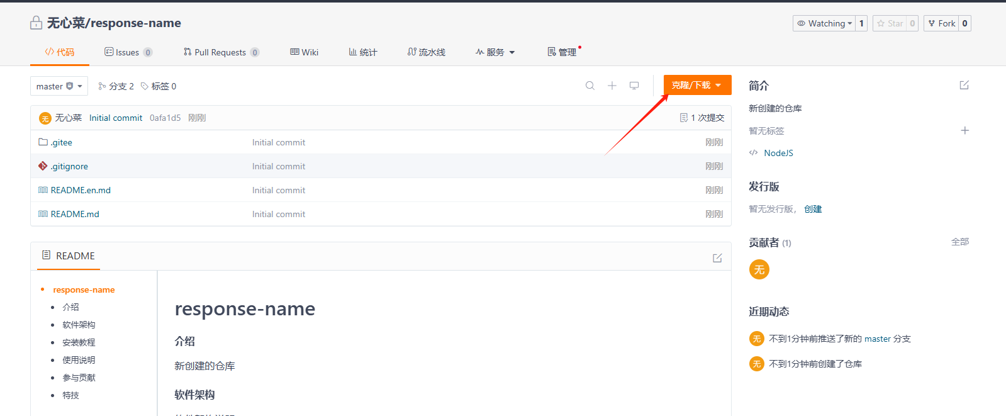Click the search magnifier icon in repository toolbar
Image resolution: width=1006 pixels, height=416 pixels.
coord(590,86)
